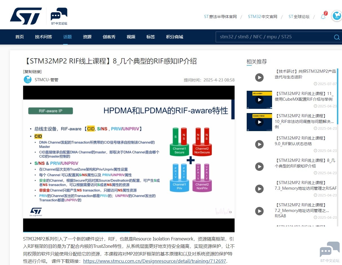Click the main video player slide
This screenshot has height=265, width=342.
(129, 159)
